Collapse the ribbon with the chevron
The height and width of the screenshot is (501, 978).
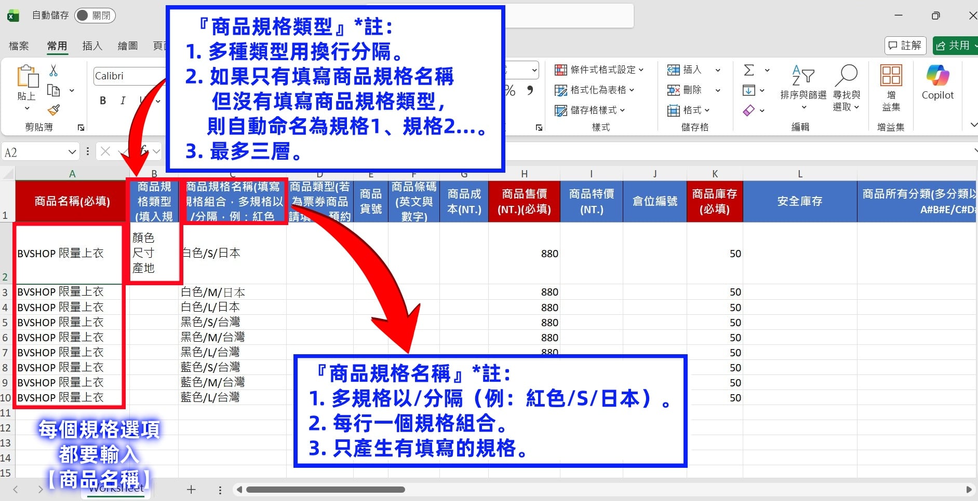click(973, 125)
